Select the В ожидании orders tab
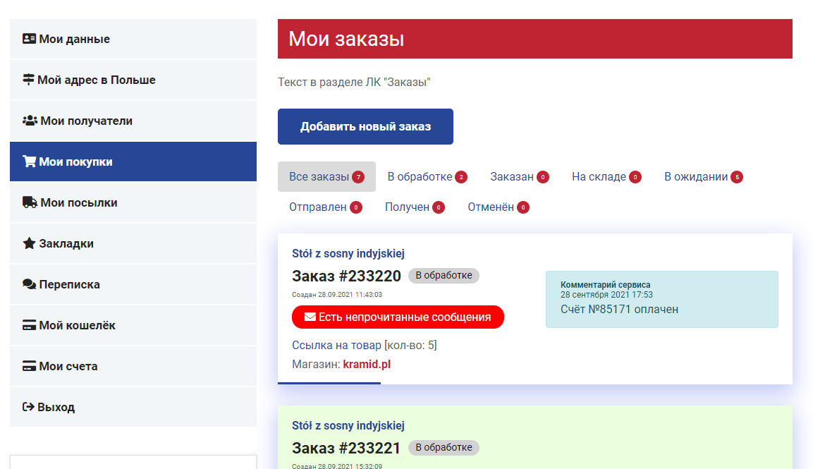The image size is (813, 469). [x=695, y=176]
